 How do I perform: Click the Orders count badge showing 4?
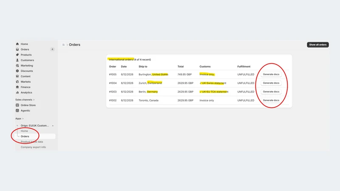click(x=52, y=49)
